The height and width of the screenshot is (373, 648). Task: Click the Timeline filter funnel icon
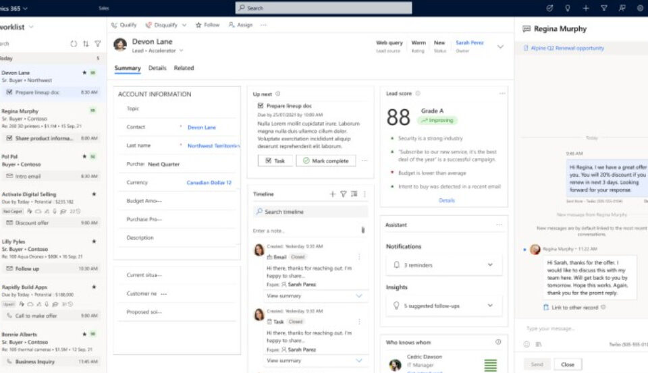coord(343,194)
